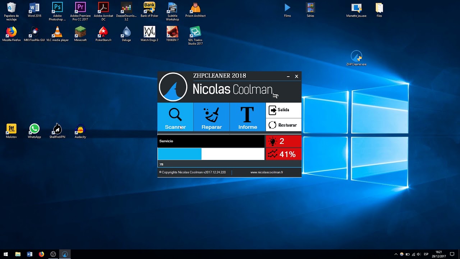Switch the ESP keyboard language indicator

(426, 254)
